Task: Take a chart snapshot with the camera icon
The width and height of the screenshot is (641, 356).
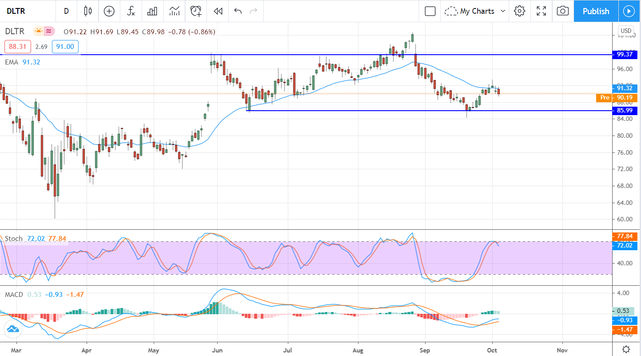Action: (x=562, y=11)
